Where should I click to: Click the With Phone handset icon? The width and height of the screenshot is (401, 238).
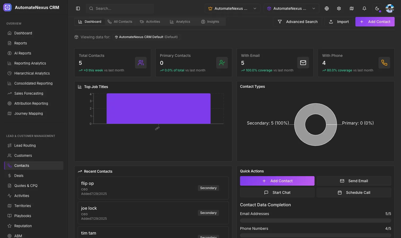(384, 63)
